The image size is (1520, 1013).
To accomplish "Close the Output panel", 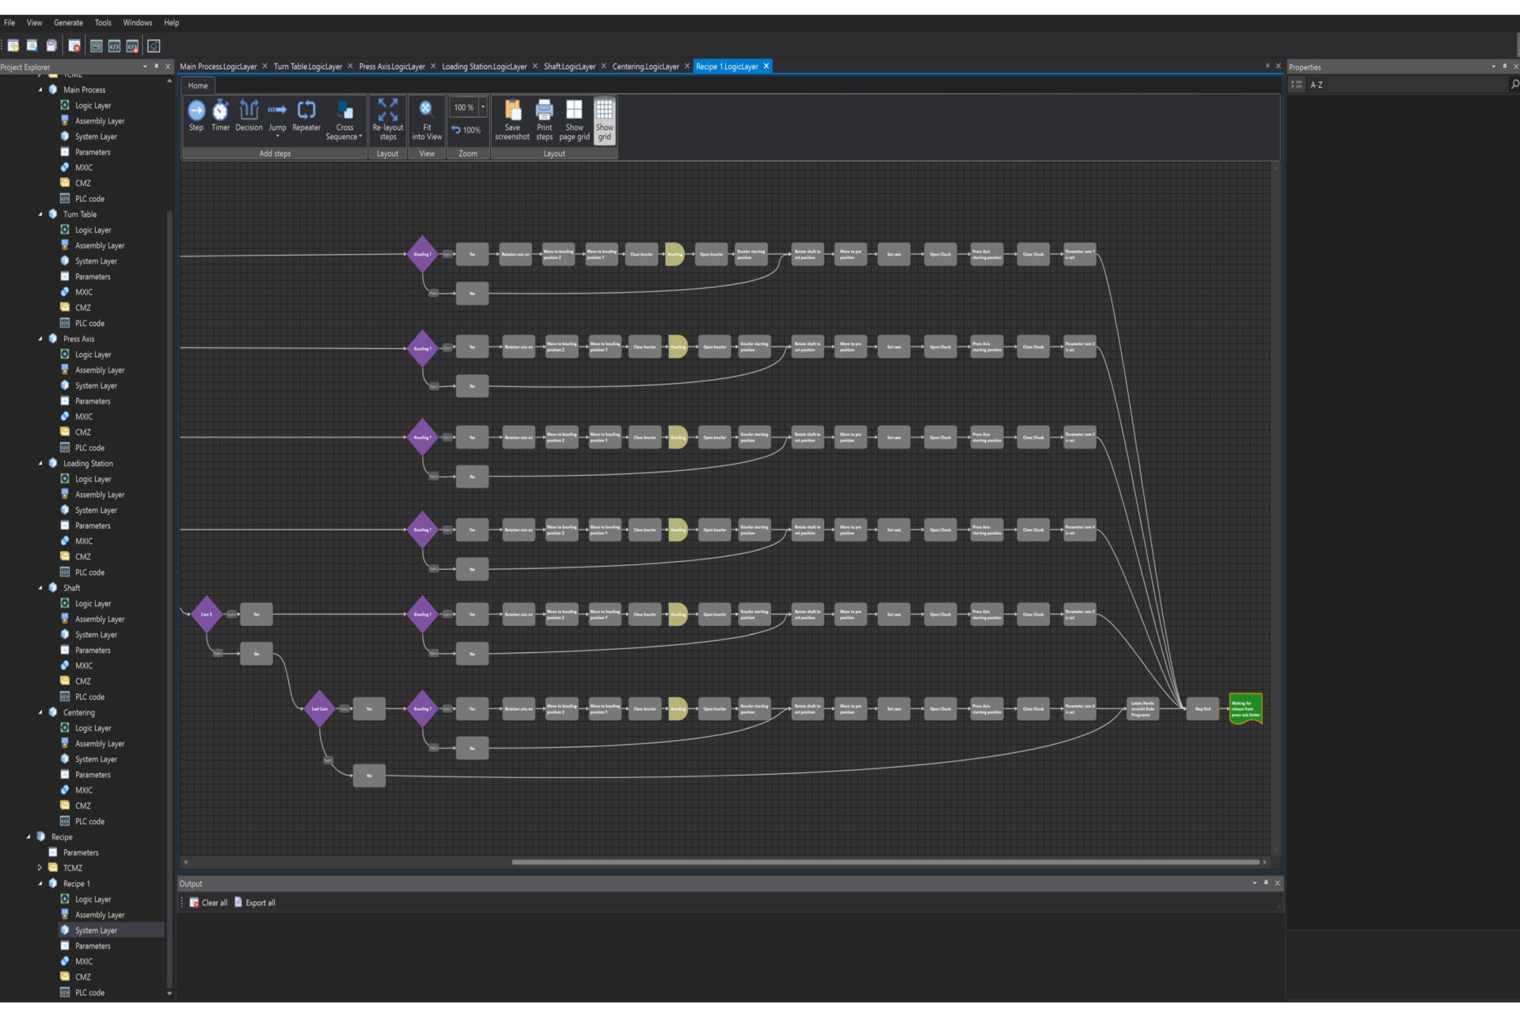I will click(1277, 883).
